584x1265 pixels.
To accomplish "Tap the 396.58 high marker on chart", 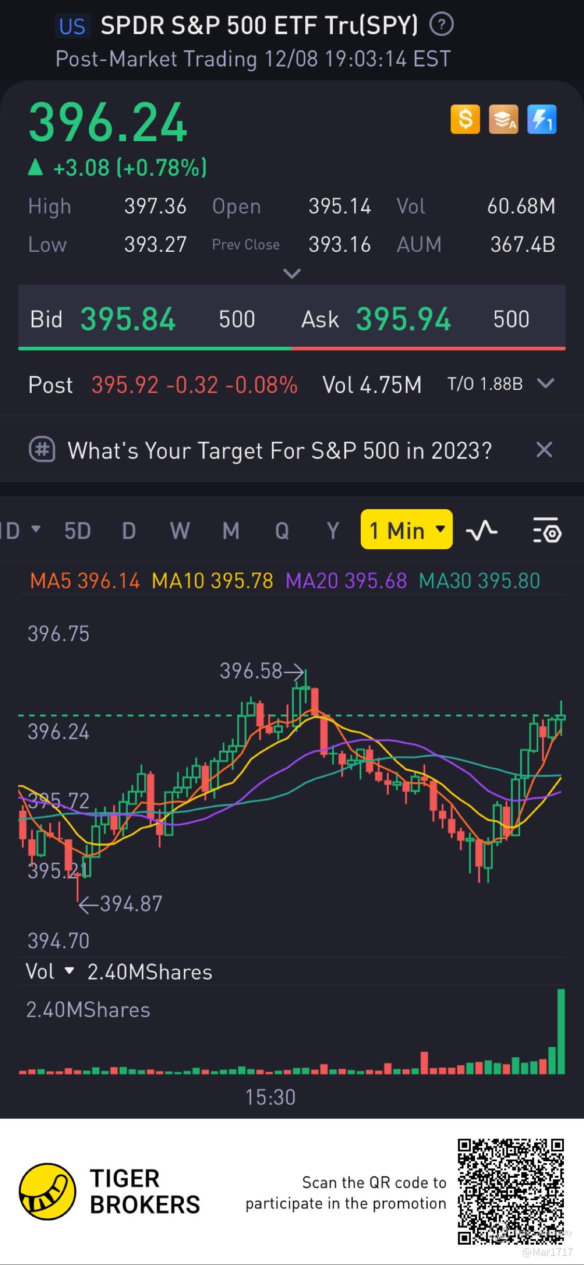I will pos(262,671).
